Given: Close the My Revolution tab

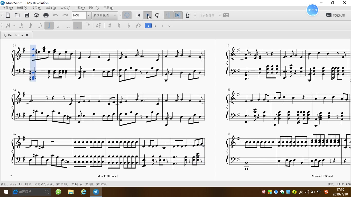Looking at the screenshot, I should tap(27, 35).
